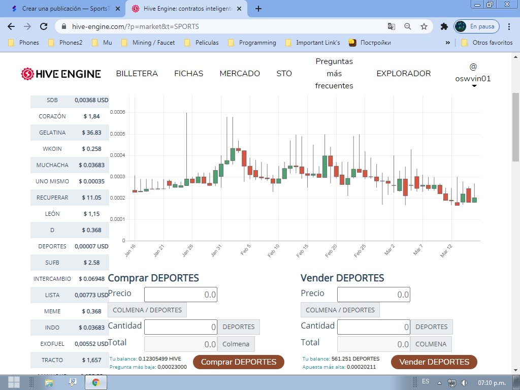520x390 pixels.
Task: Go back with the browser back arrow
Action: (x=11, y=26)
